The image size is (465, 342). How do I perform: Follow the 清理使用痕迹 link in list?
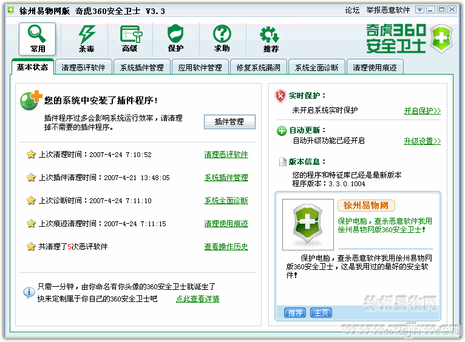pyautogui.click(x=226, y=224)
